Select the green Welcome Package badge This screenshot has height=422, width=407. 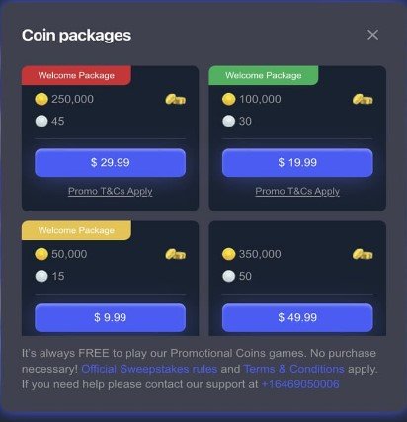(x=264, y=75)
